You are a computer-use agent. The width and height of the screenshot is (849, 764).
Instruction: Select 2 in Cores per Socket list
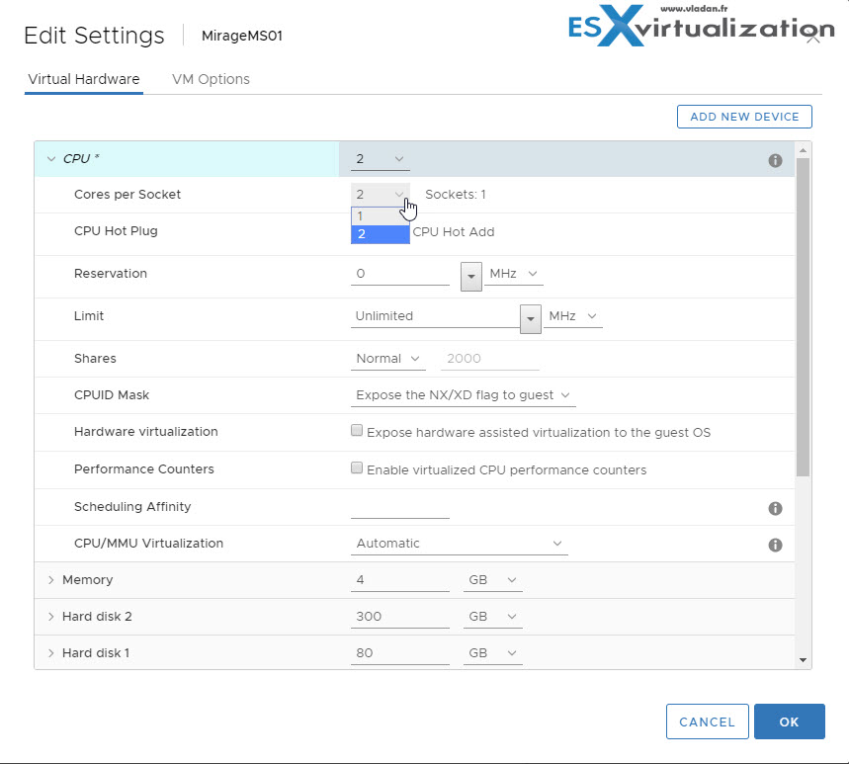pos(381,234)
